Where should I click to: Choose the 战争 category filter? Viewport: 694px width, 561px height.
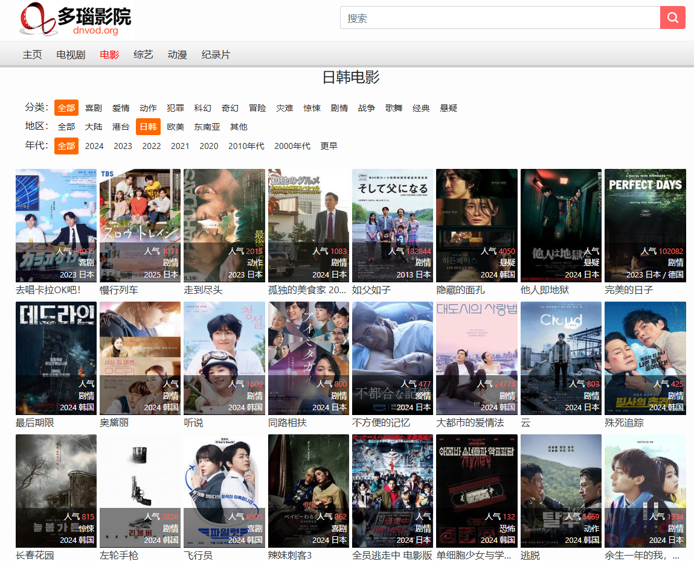(367, 108)
